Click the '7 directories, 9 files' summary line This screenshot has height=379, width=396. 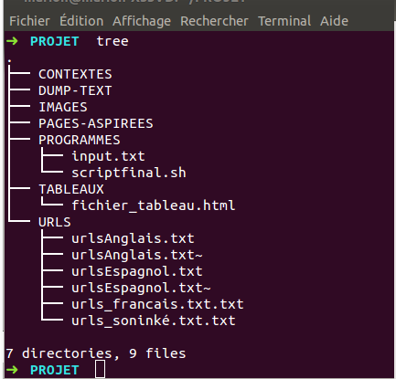(96, 353)
